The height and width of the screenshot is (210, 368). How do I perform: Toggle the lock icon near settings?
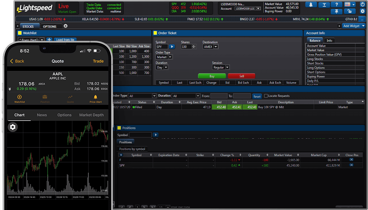pos(349,12)
